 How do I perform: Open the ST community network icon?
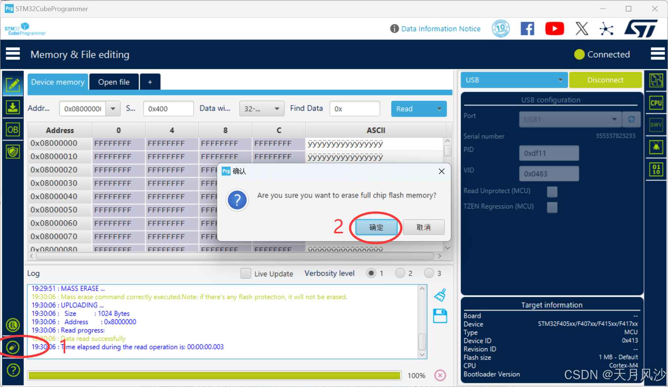click(x=606, y=29)
